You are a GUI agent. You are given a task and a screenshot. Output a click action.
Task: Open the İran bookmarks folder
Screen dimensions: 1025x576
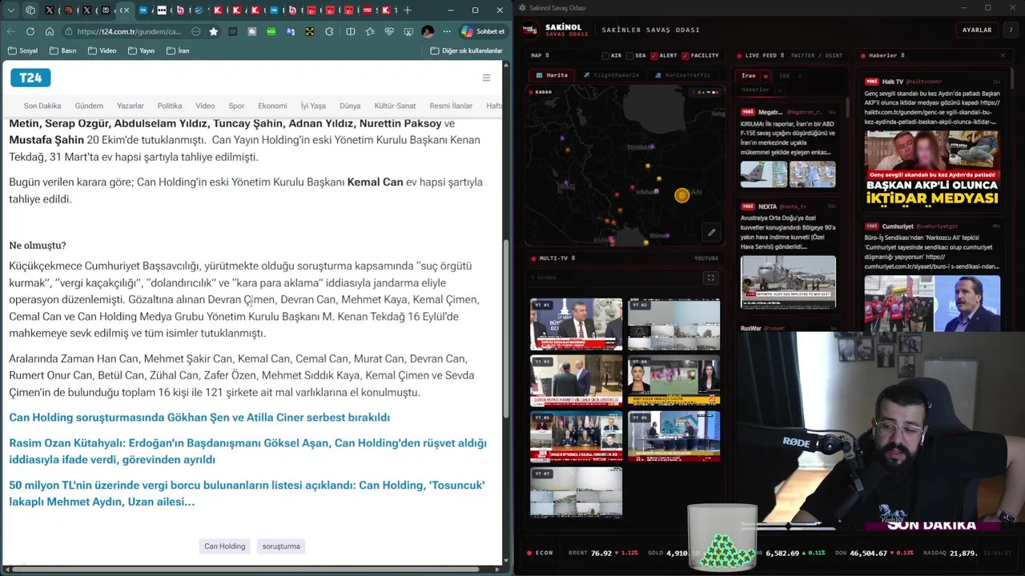point(178,50)
